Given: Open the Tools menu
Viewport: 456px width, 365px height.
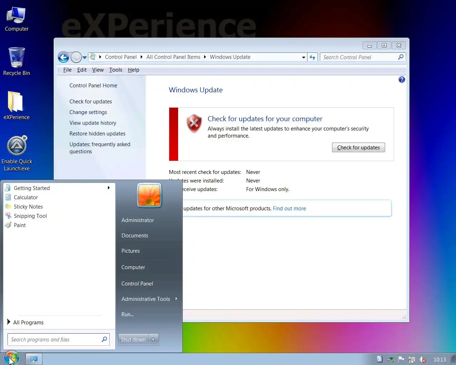Looking at the screenshot, I should 116,70.
